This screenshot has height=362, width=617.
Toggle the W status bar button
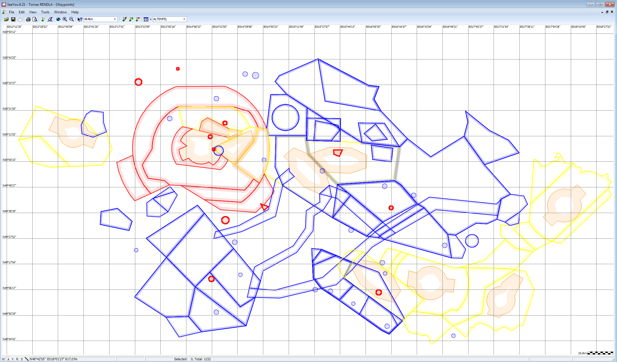(3, 359)
